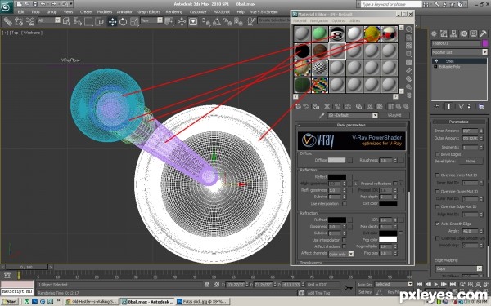
Task: Open Affect channels Color only dropdown
Action: point(341,254)
